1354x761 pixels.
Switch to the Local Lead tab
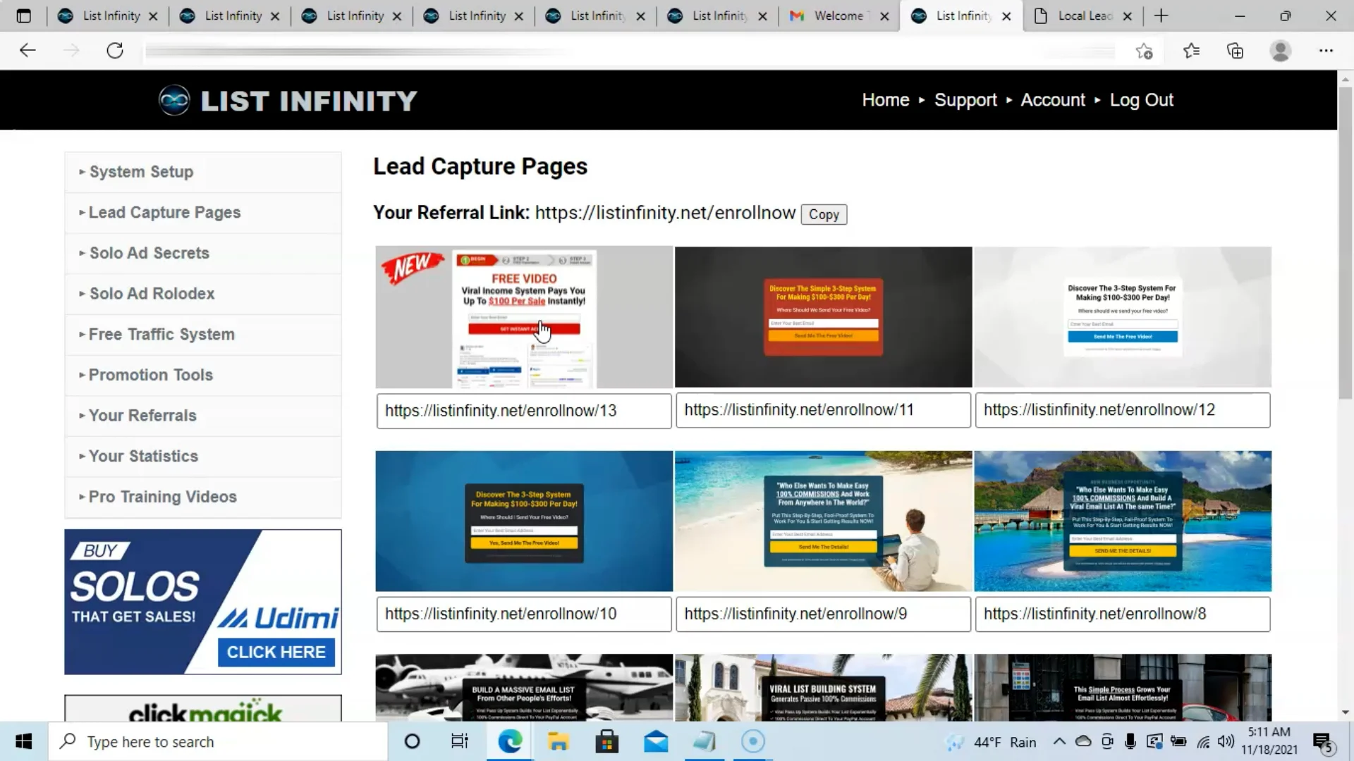pyautogui.click(x=1083, y=16)
